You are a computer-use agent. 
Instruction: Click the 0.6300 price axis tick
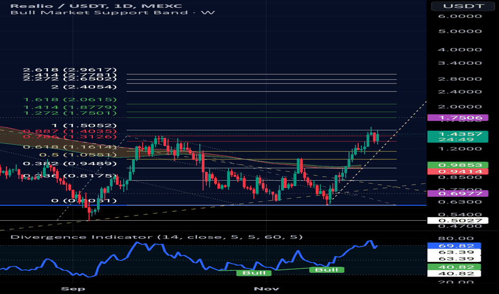click(460, 202)
